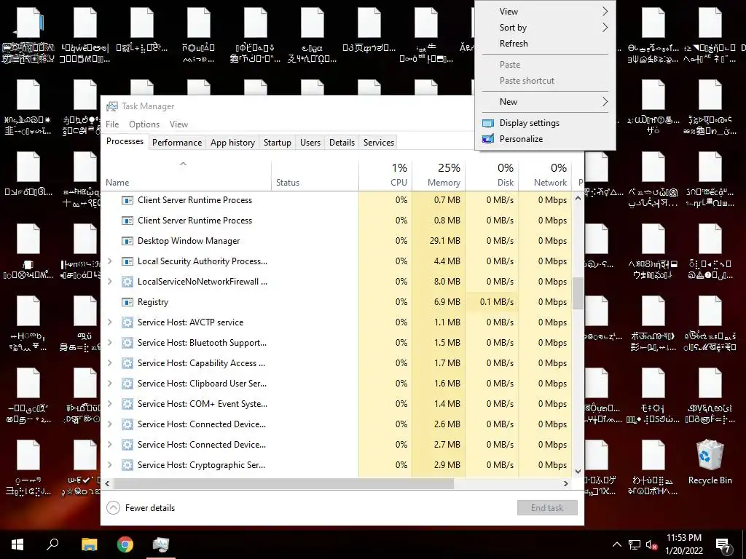Image resolution: width=746 pixels, height=559 pixels.
Task: Click Local Security Authority Process icon
Action: (x=127, y=261)
